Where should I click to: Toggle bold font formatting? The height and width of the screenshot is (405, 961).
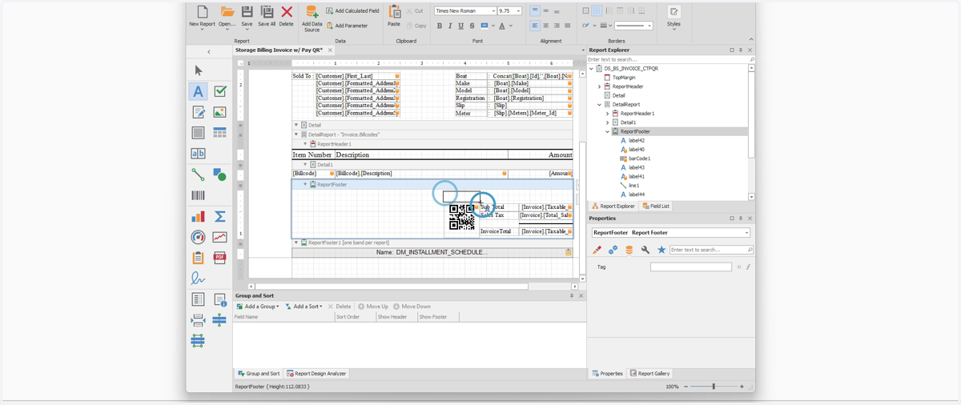(440, 26)
